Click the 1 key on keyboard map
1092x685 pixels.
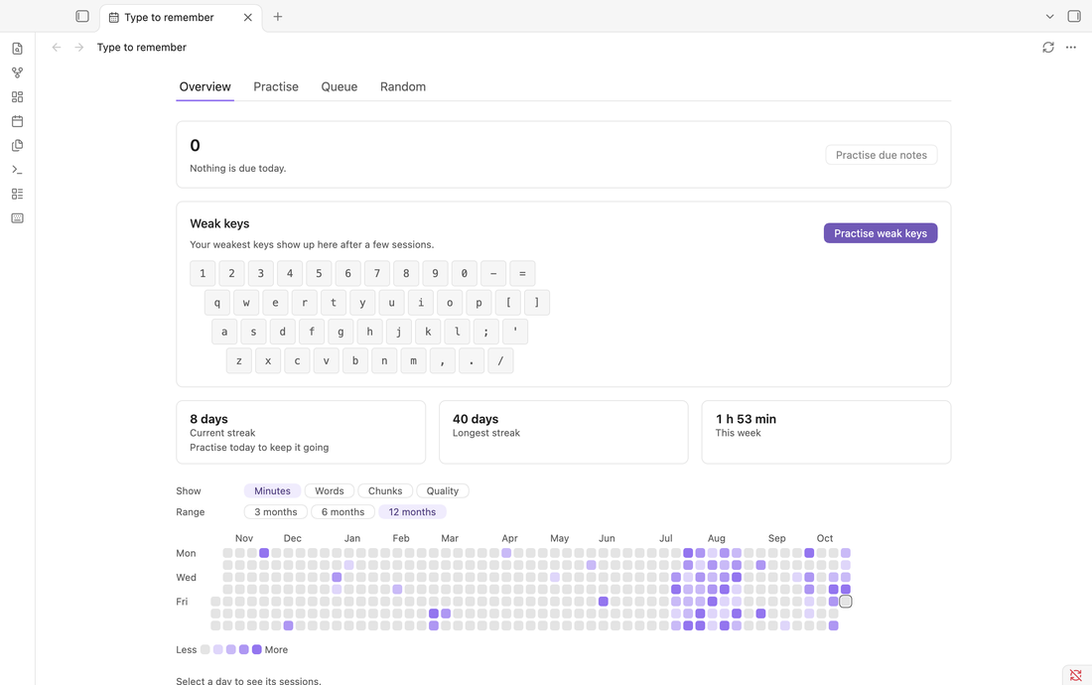[x=203, y=274]
